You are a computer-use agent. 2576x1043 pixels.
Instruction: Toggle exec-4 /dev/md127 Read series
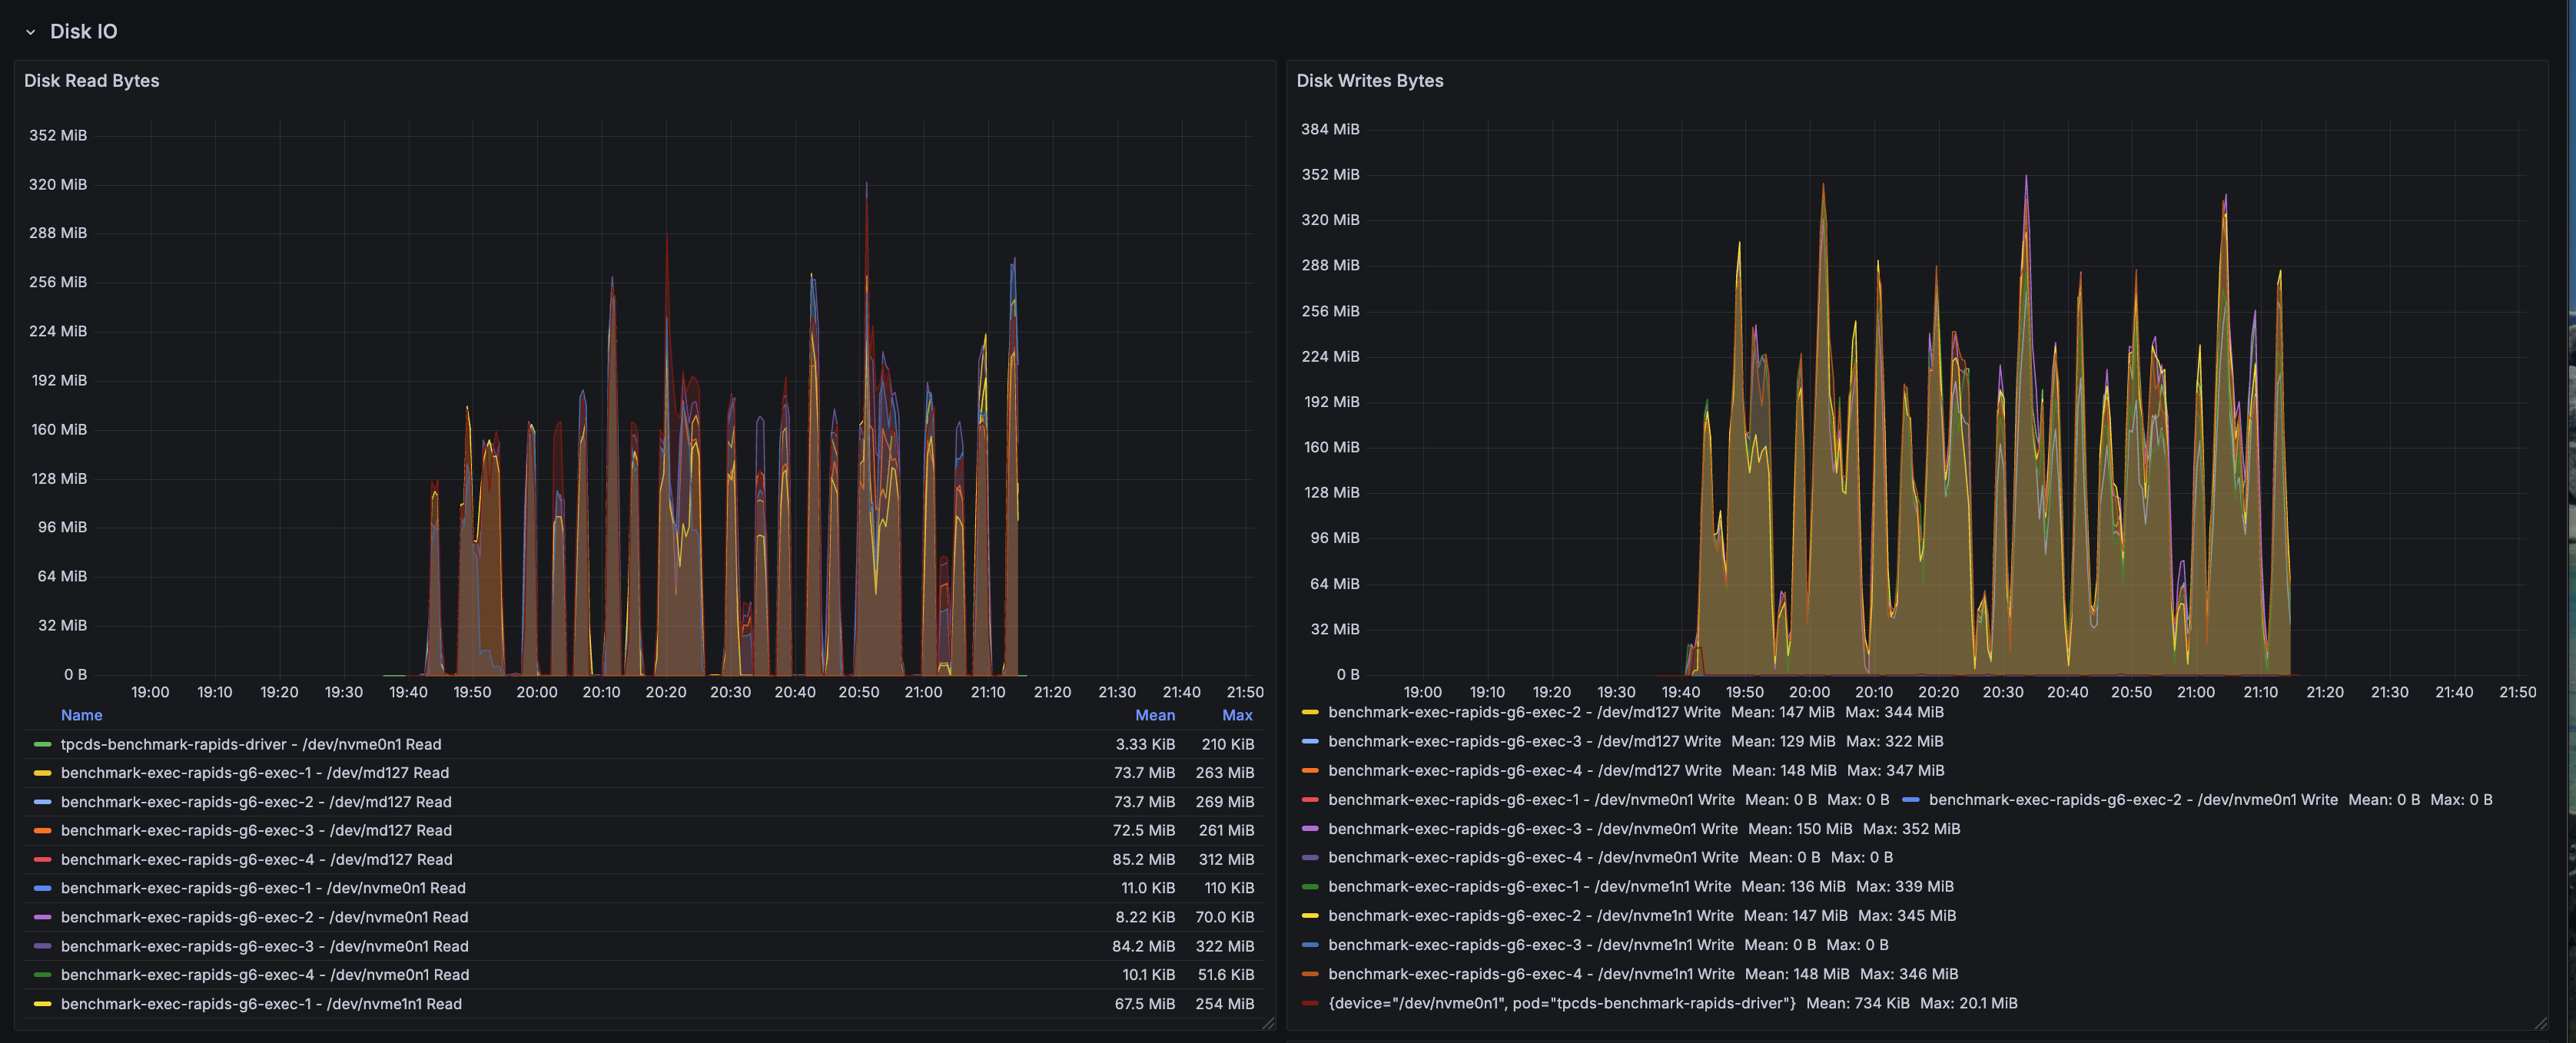click(x=256, y=859)
